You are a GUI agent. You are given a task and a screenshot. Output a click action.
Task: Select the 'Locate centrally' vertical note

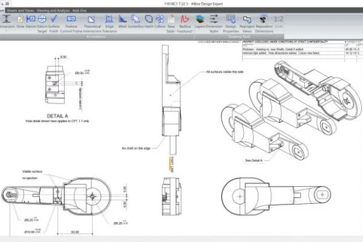pos(80,99)
